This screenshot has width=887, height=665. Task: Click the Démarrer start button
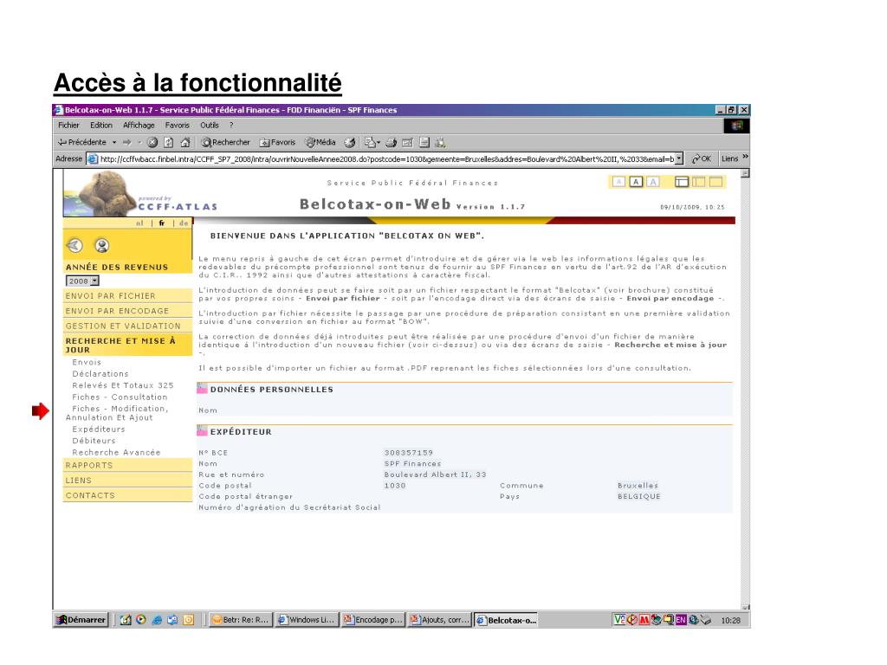pyautogui.click(x=81, y=620)
